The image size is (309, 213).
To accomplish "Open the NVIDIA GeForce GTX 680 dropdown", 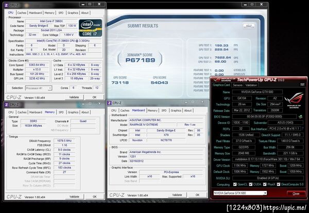I will point(240,193).
